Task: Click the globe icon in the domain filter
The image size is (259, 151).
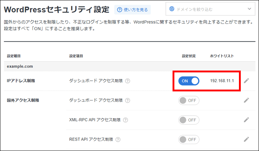Action: (172, 9)
